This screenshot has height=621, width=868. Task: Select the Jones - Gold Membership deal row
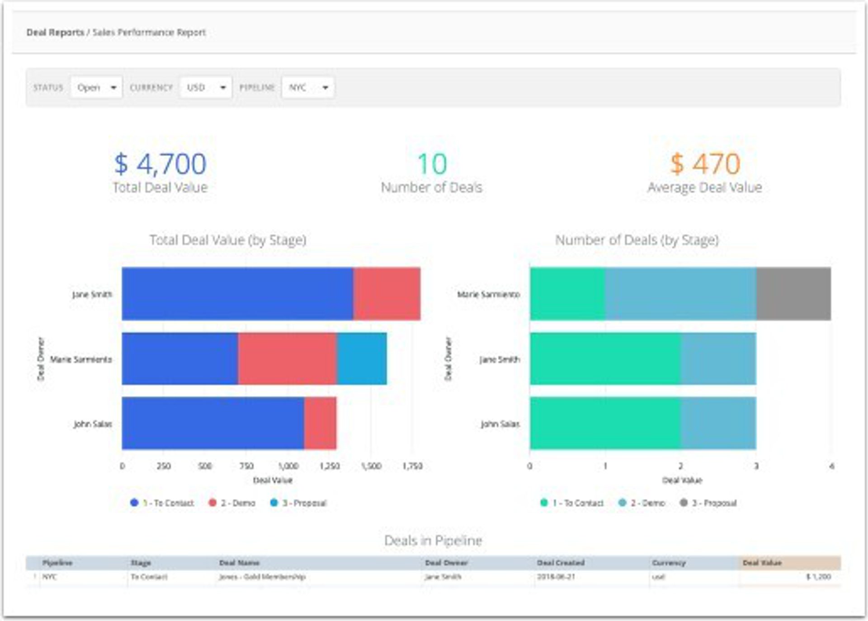pos(262,577)
